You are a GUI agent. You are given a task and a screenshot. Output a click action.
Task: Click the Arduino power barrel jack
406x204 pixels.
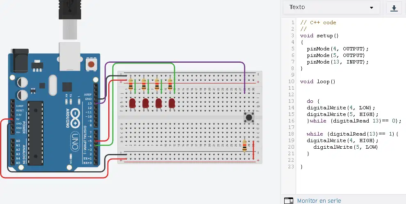click(20, 61)
